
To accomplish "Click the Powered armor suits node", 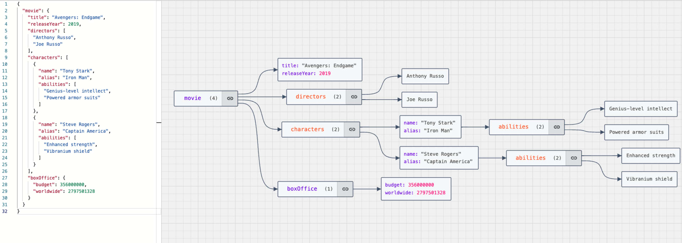I will click(637, 132).
